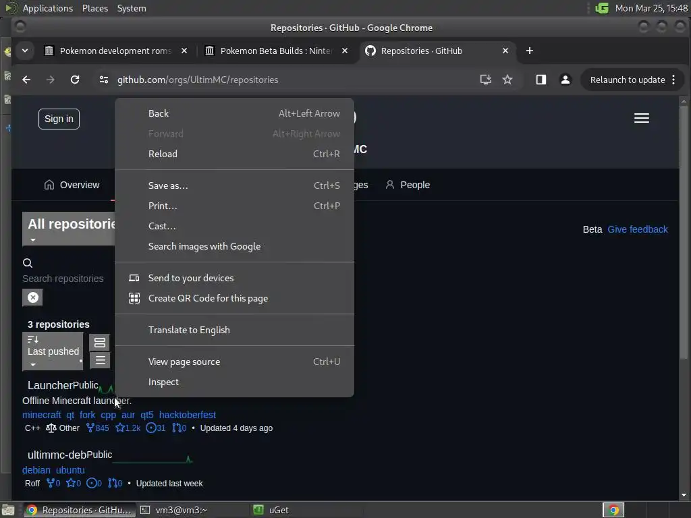This screenshot has height=518, width=691.
Task: Reload the page with the toolbar reload icon
Action: 75,80
